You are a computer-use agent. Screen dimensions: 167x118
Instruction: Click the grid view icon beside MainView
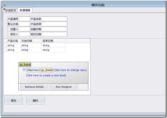(x=24, y=70)
